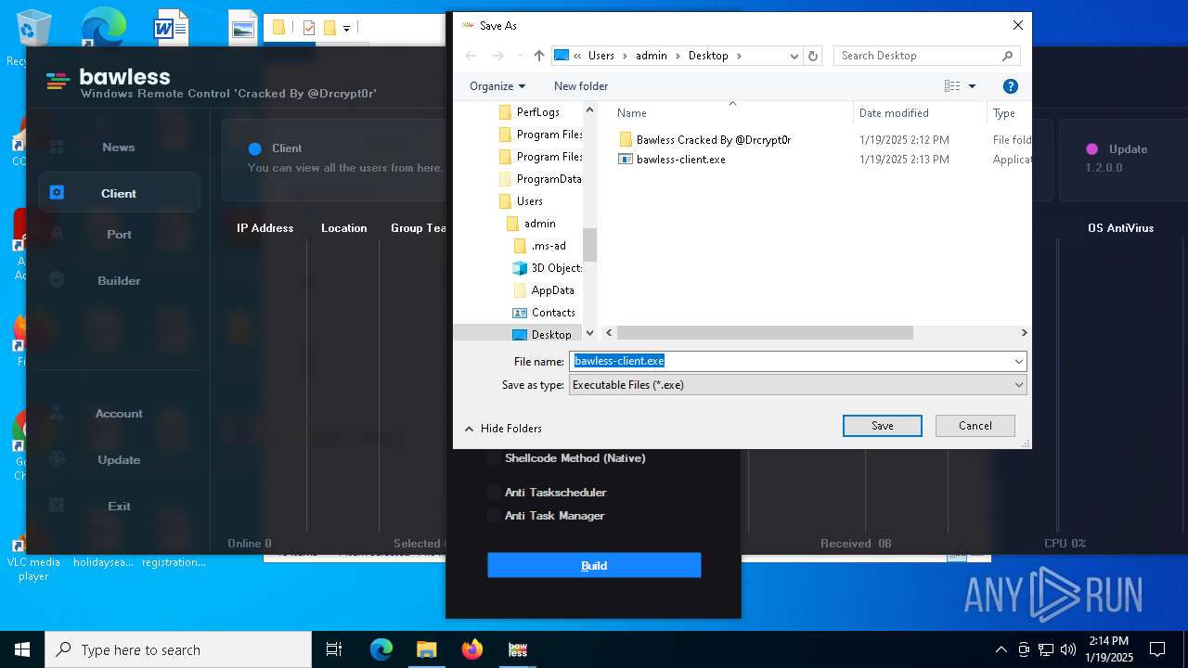Click the Search Desktop field
The width and height of the screenshot is (1188, 668).
(x=916, y=56)
